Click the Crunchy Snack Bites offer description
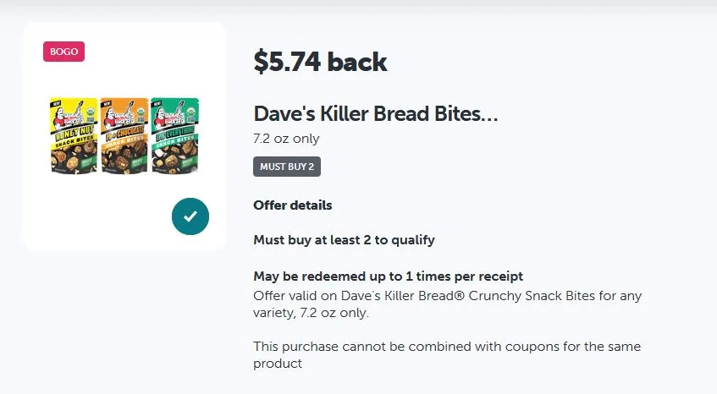This screenshot has width=717, height=394. point(447,304)
